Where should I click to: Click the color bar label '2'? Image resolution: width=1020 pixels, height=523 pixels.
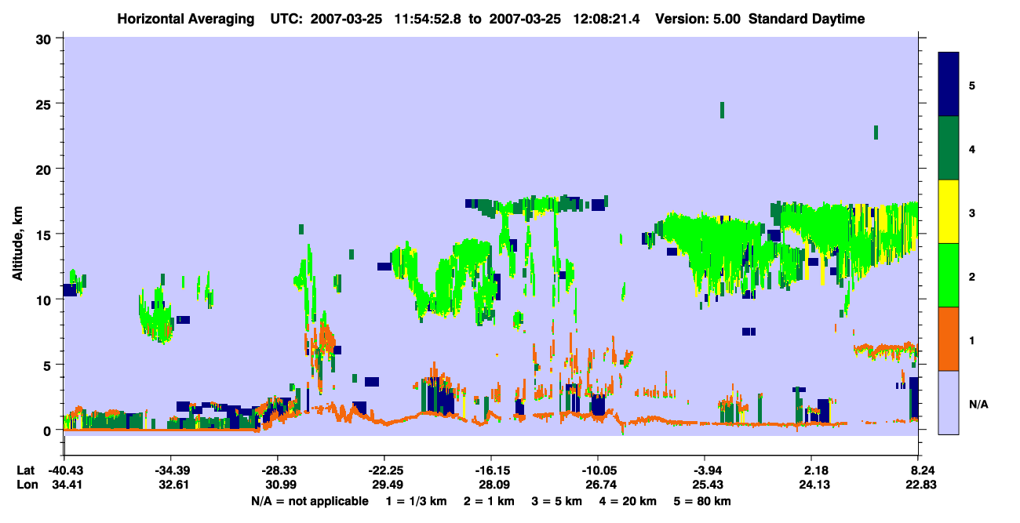click(x=972, y=275)
